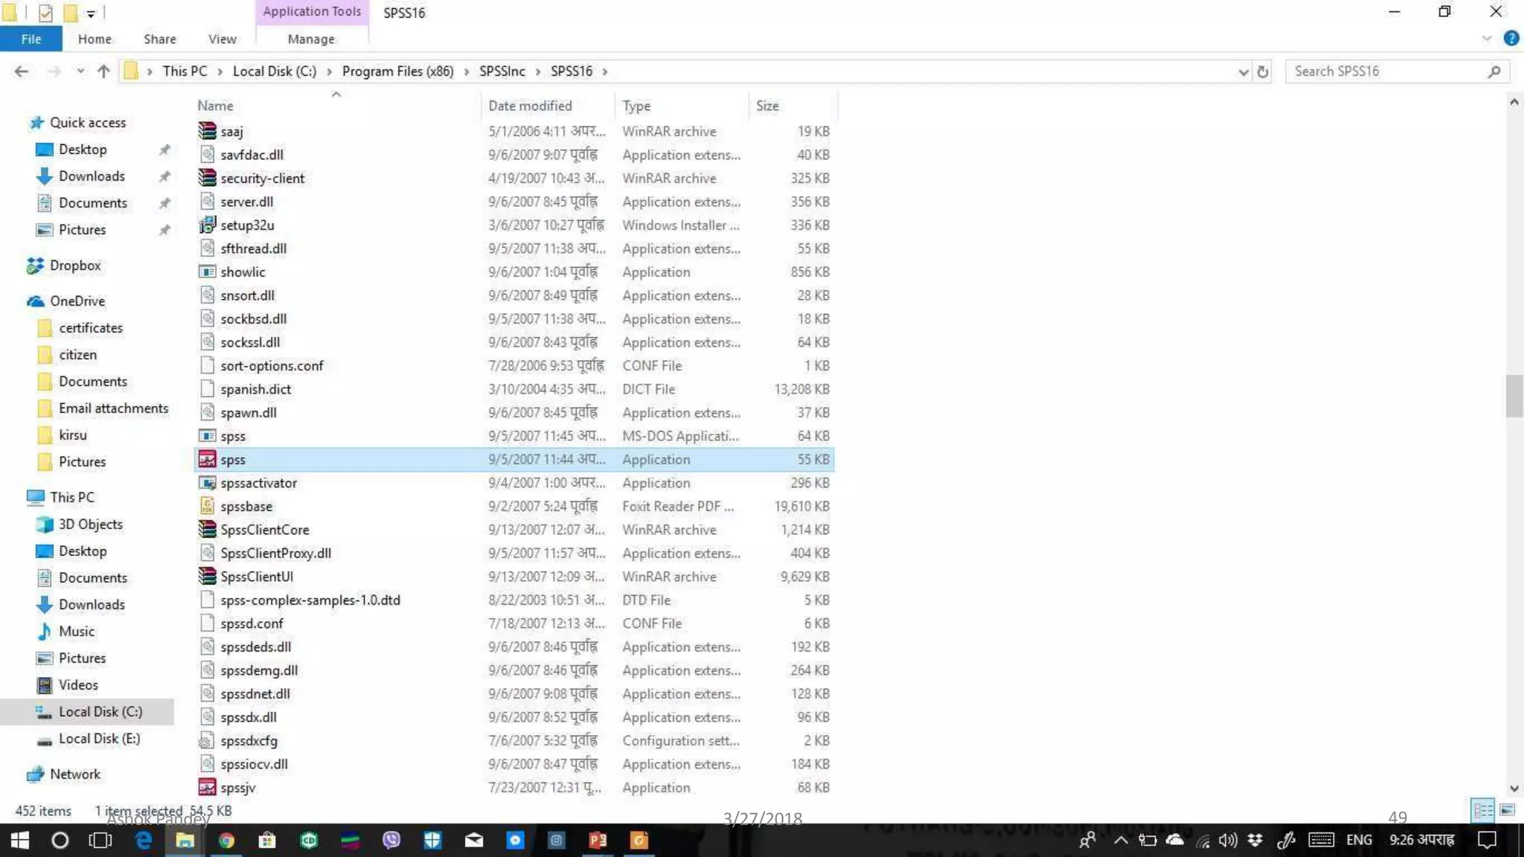The height and width of the screenshot is (857, 1524).
Task: Click the spssbase PDF file icon
Action: [x=207, y=507]
